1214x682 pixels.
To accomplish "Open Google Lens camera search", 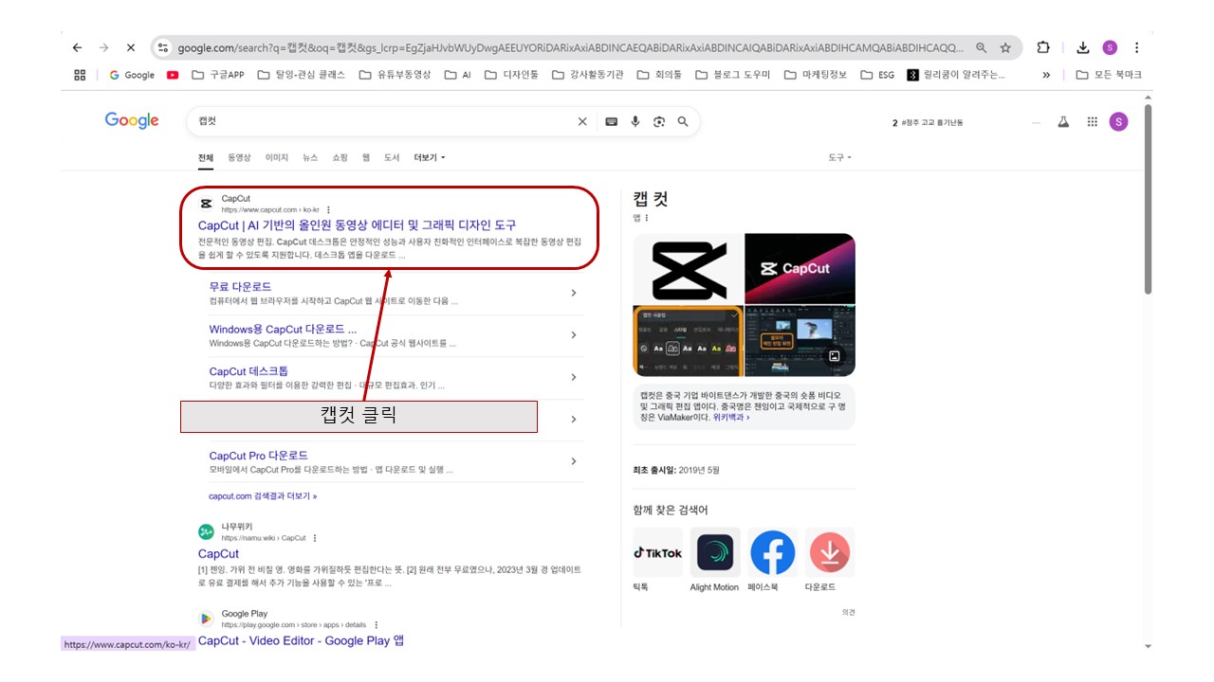I will tap(659, 121).
